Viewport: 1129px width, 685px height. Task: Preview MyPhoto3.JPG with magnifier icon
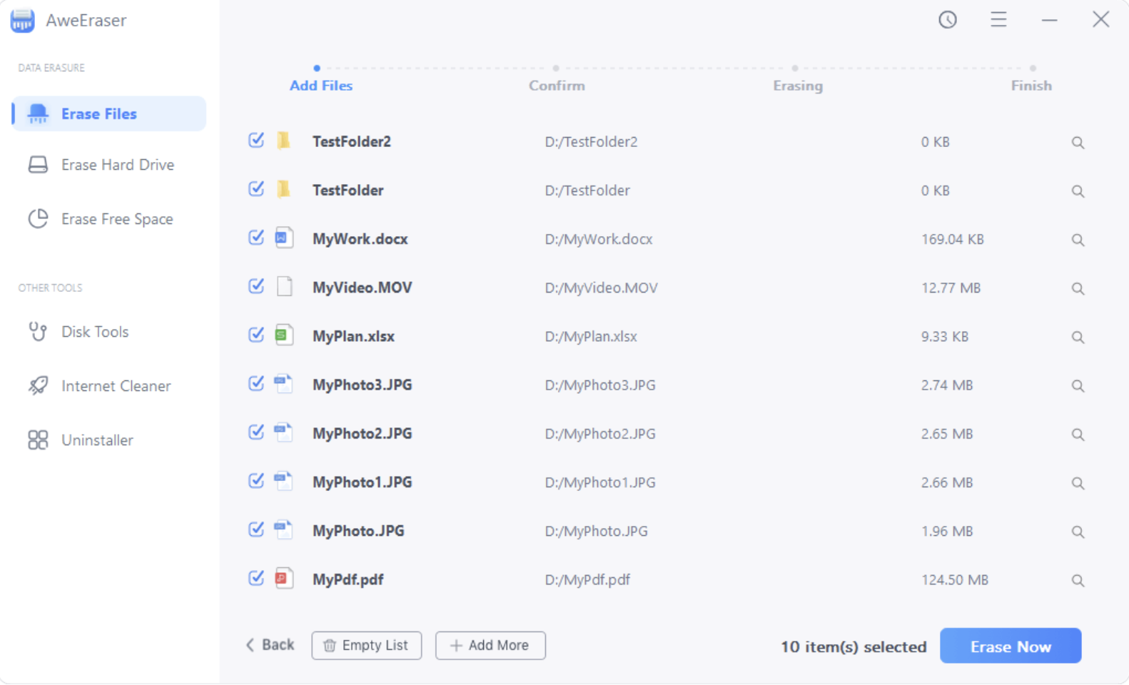click(1078, 386)
